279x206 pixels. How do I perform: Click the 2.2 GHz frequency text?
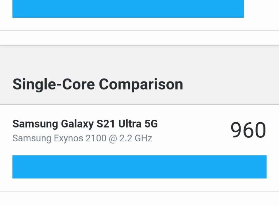click(x=136, y=138)
